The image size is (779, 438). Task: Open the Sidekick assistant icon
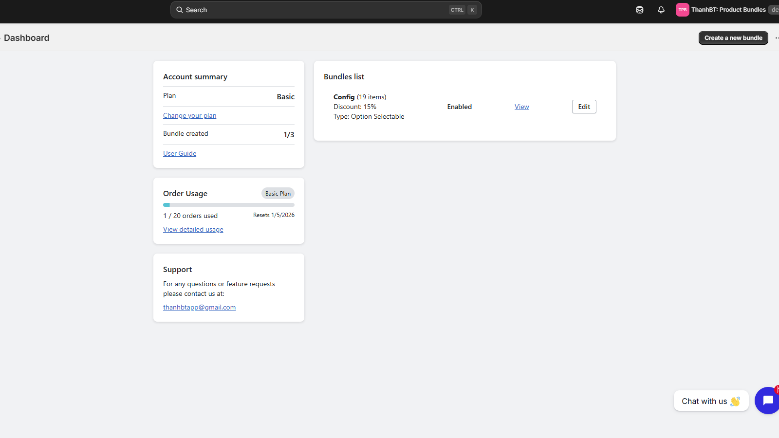click(x=640, y=10)
